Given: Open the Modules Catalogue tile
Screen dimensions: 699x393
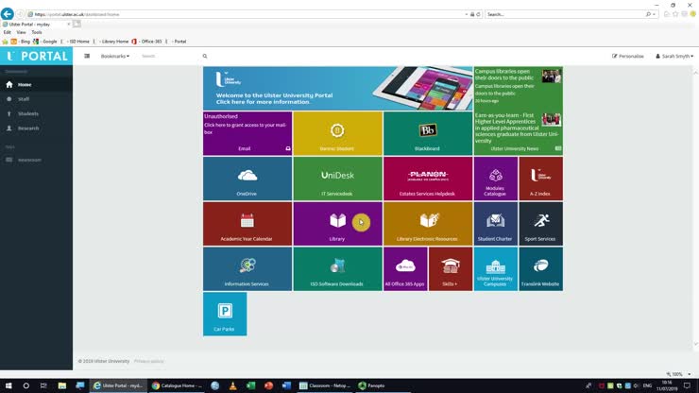Looking at the screenshot, I should pyautogui.click(x=495, y=179).
